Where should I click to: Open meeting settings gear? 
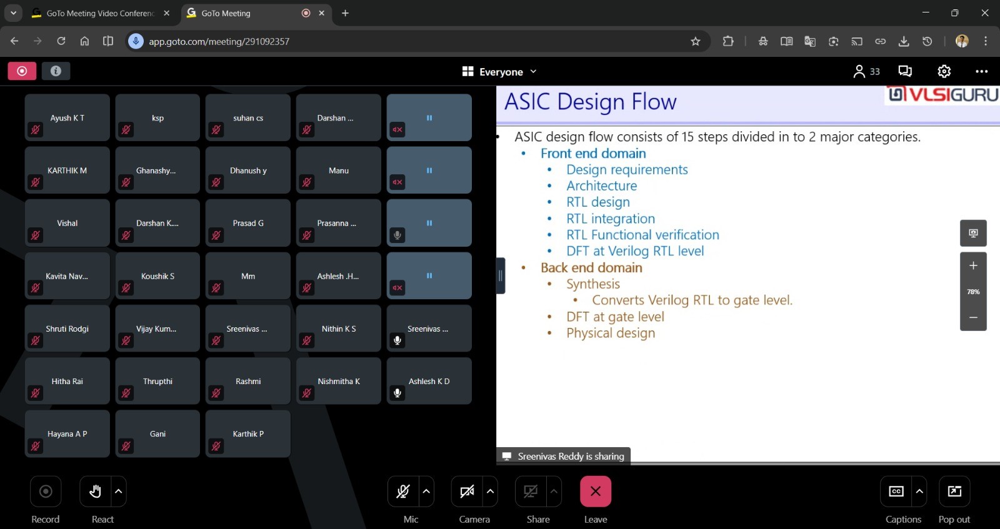coord(944,72)
